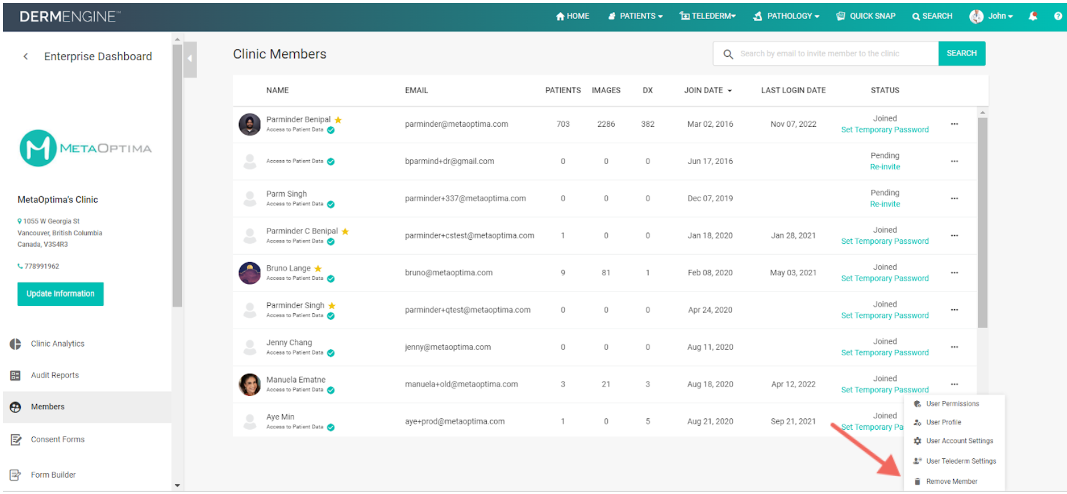Click the Search button to invite member
This screenshot has height=494, width=1067.
pos(961,53)
